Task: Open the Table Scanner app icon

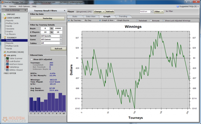Action: 7,58
